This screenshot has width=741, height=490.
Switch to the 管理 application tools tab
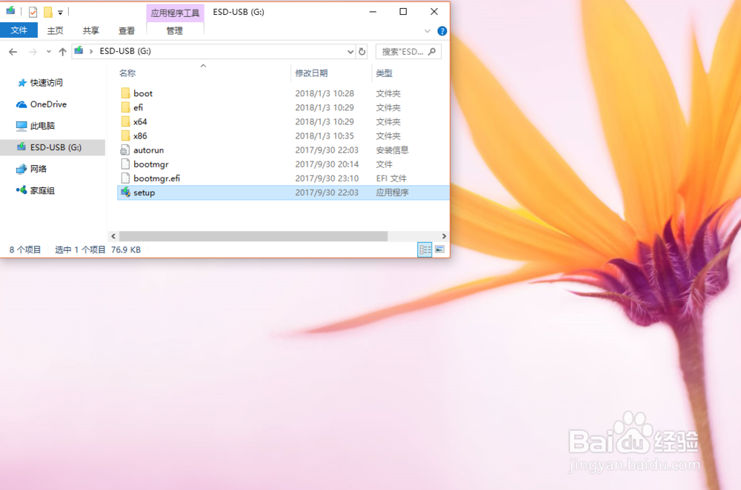[173, 30]
